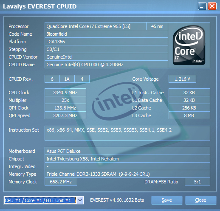Click the Asus P6T Deluxe motherboard field
Screen dimensions: 220x211
click(127, 151)
